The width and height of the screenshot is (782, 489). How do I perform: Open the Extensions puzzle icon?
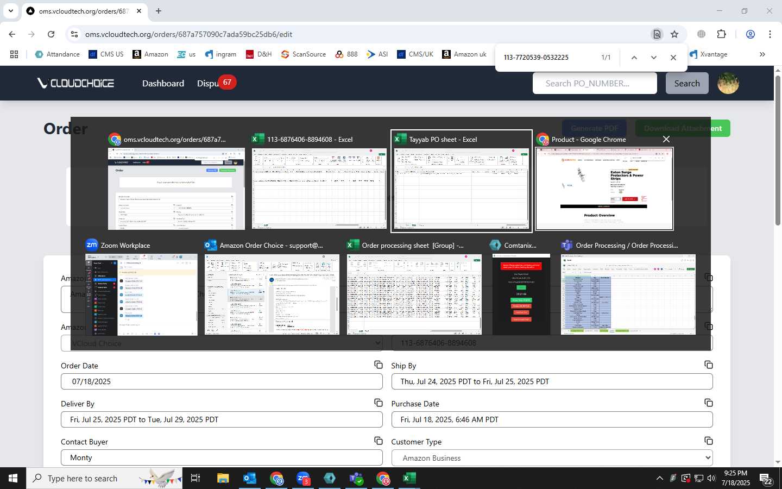coord(721,34)
